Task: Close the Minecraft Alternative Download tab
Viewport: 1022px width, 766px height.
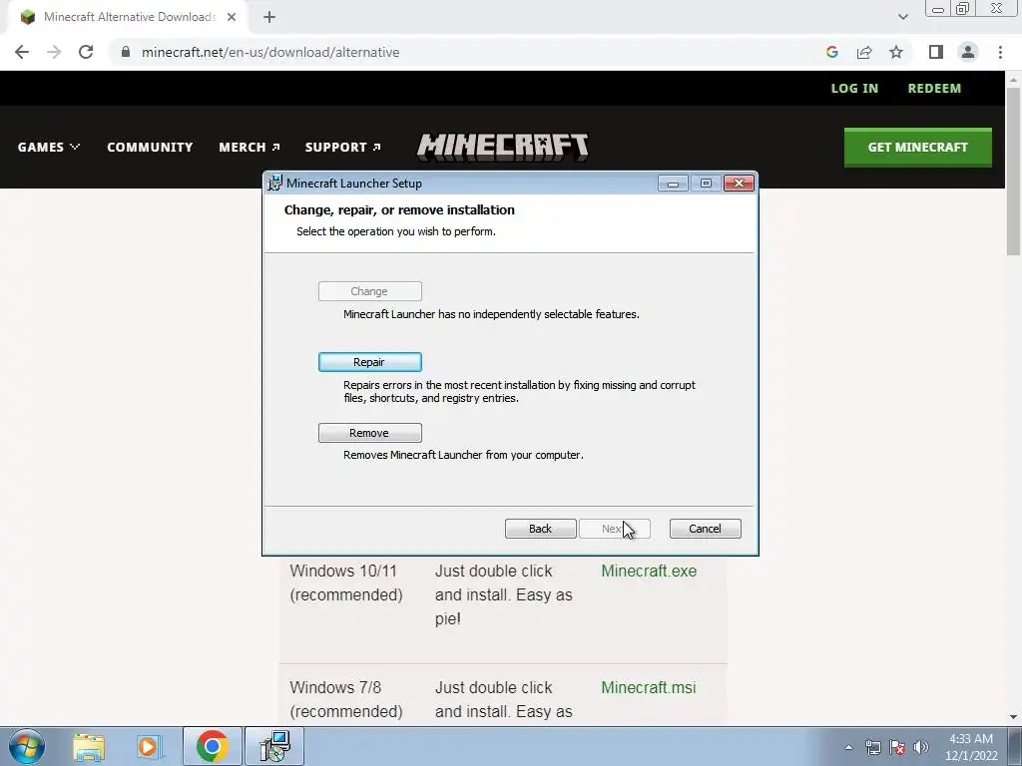Action: coord(232,18)
